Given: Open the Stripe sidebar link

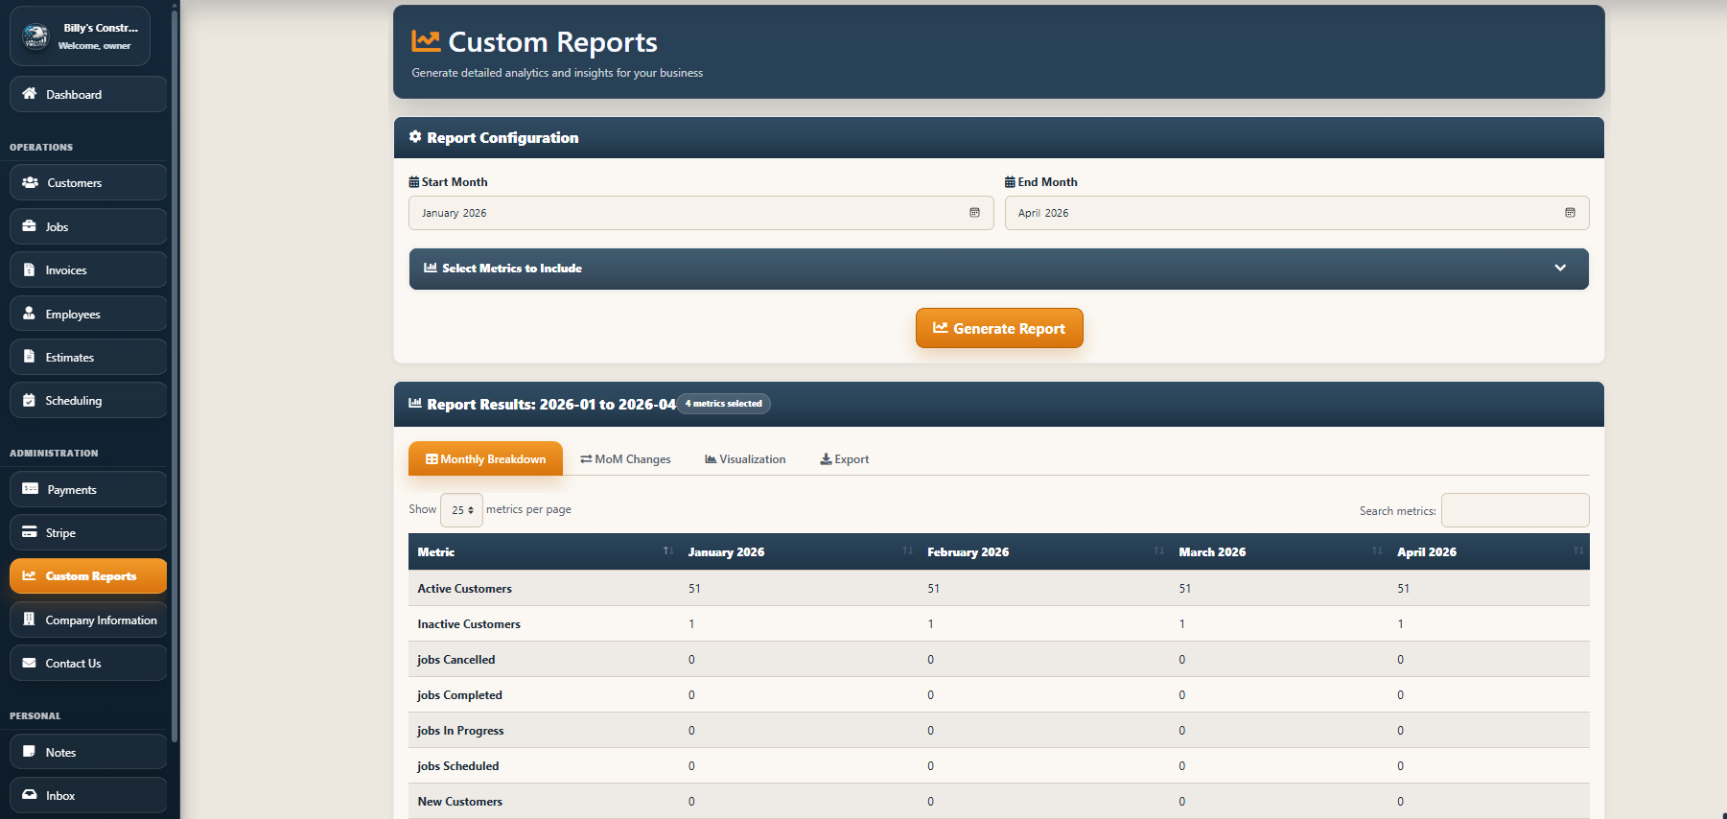Looking at the screenshot, I should tap(88, 532).
